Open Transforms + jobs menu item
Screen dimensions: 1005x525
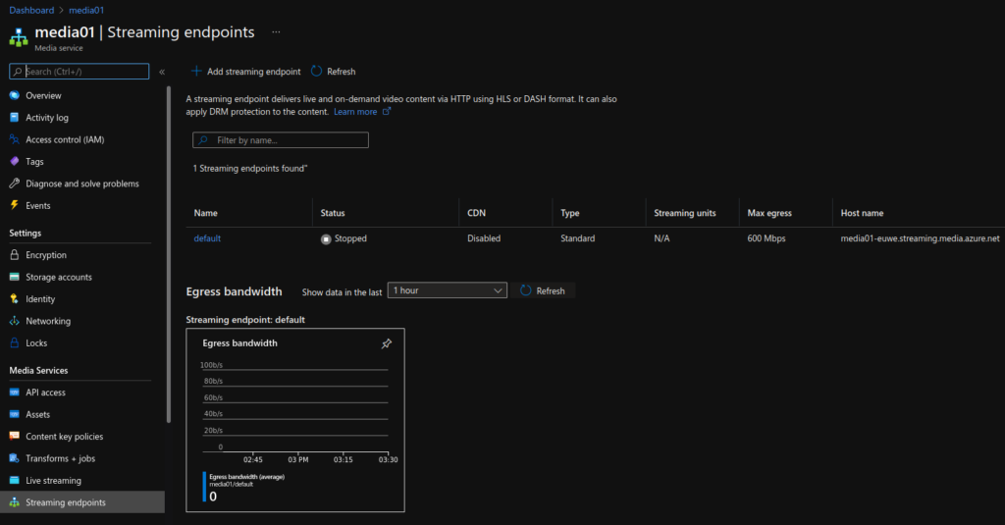60,458
